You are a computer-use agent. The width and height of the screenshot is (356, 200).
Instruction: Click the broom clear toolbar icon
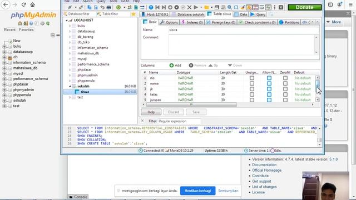tap(243, 7)
